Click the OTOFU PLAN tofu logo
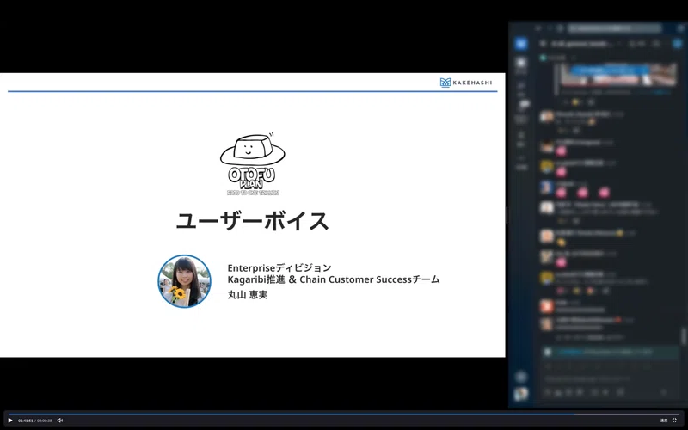The height and width of the screenshot is (430, 688). 253,163
